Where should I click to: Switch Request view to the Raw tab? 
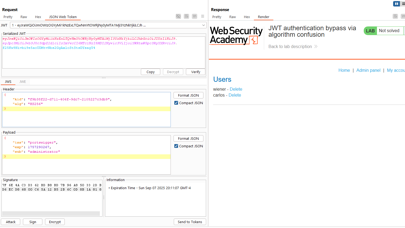(24, 17)
